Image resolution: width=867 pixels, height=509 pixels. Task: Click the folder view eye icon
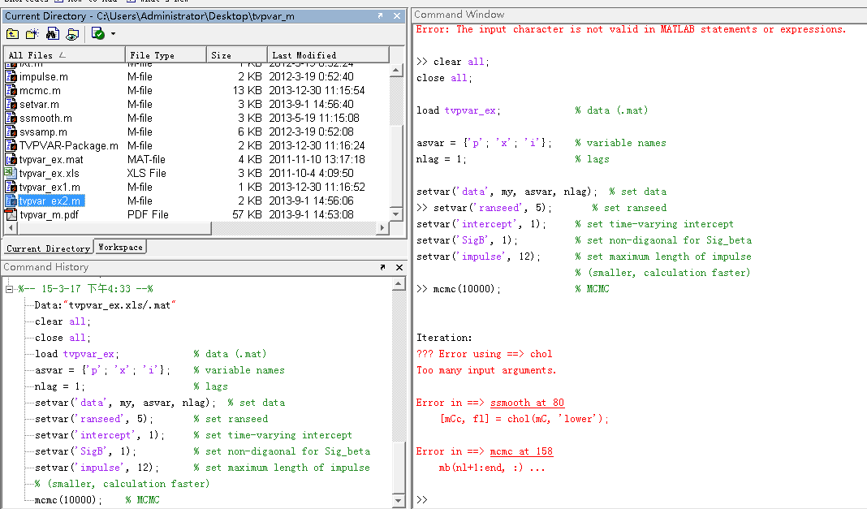click(x=72, y=33)
